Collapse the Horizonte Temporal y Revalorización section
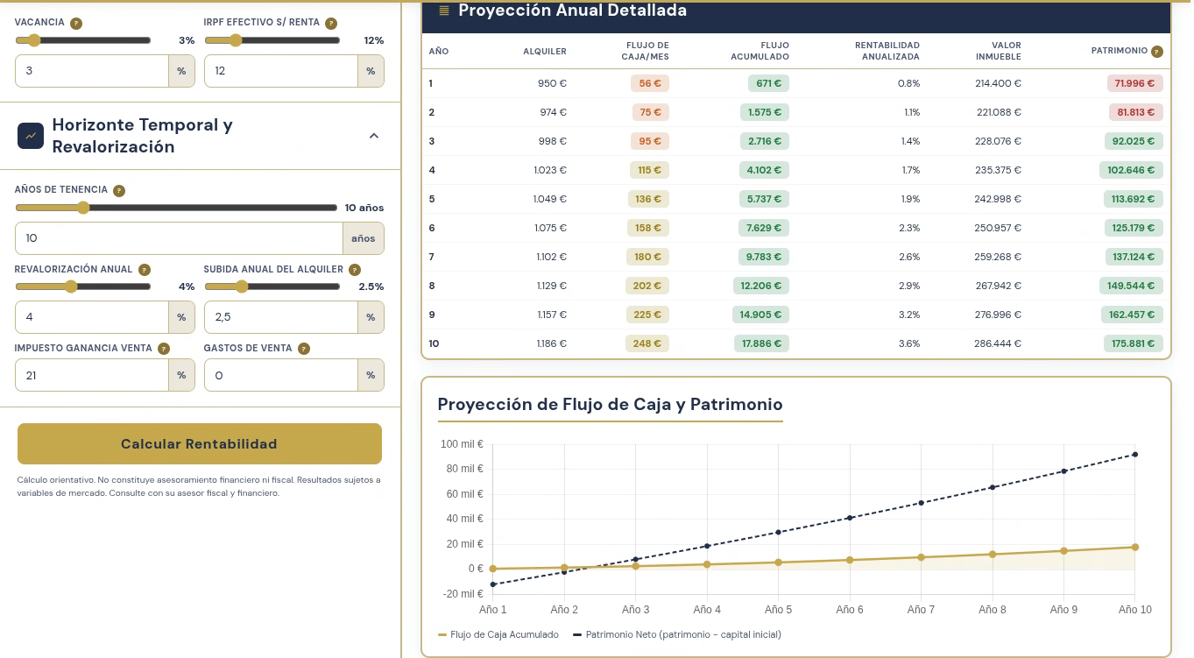1194x658 pixels. (374, 136)
